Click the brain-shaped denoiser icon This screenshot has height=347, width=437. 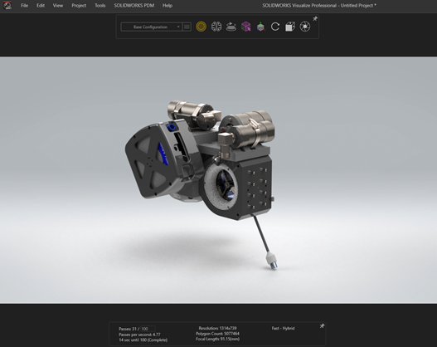[x=216, y=27]
